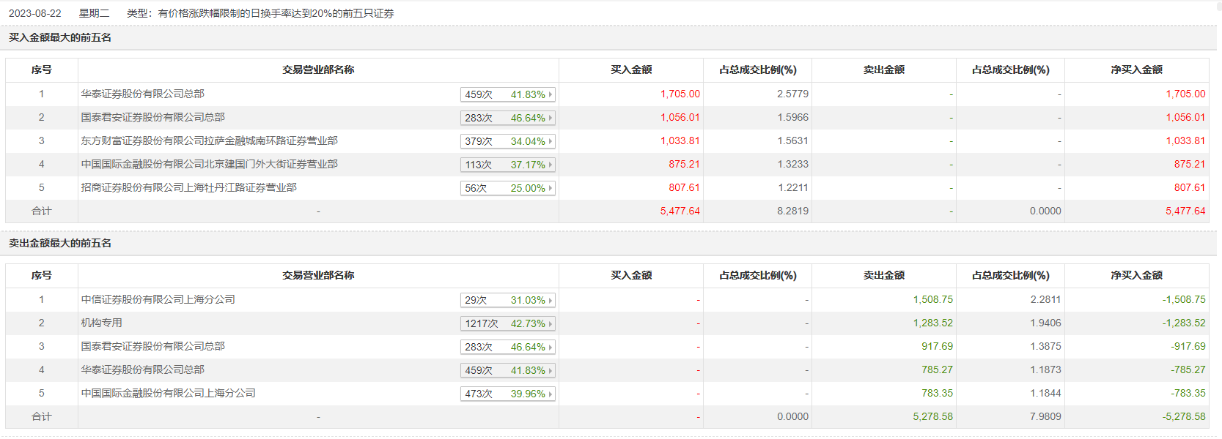This screenshot has width=1222, height=439.
Task: Click the 2023-08-22 date text
Action: click(35, 13)
